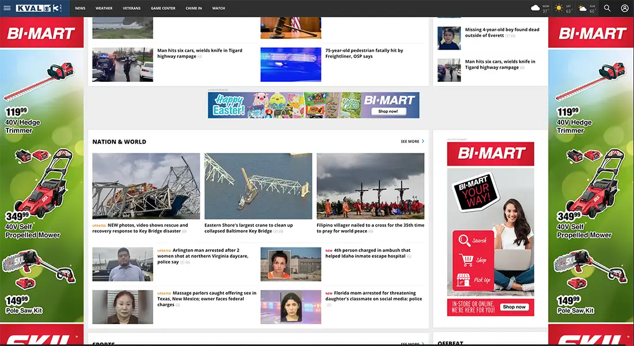Open the Veterans menu item

[131, 8]
